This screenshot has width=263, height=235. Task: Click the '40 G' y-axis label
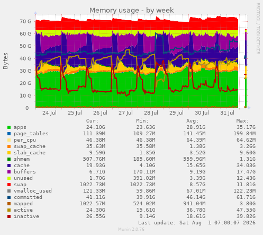tap(25, 58)
